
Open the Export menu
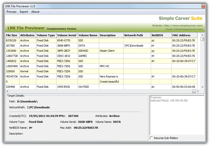24,12
